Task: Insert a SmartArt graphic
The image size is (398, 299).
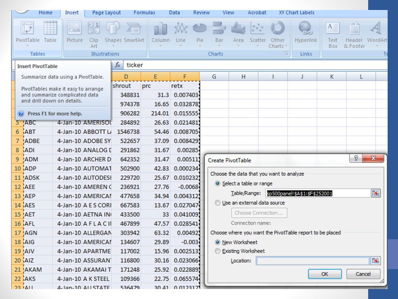Action: click(134, 32)
